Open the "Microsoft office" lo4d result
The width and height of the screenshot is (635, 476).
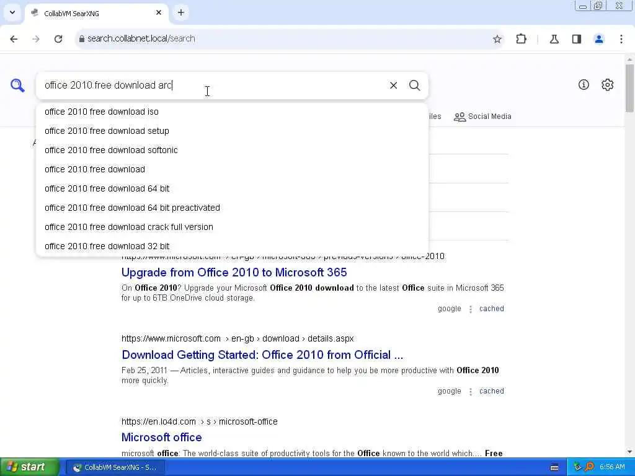[x=162, y=438]
